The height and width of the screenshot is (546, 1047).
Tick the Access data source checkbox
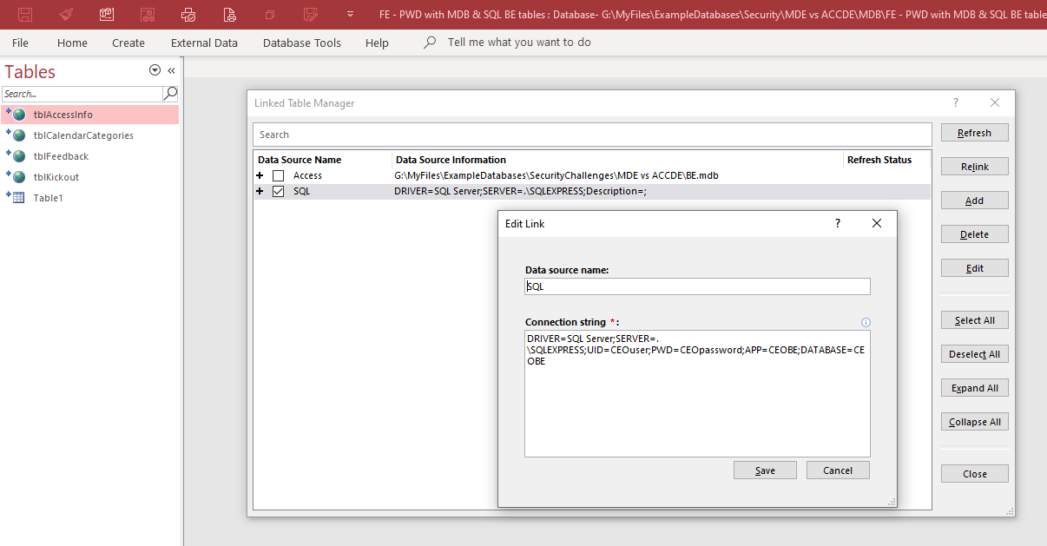pyautogui.click(x=279, y=175)
